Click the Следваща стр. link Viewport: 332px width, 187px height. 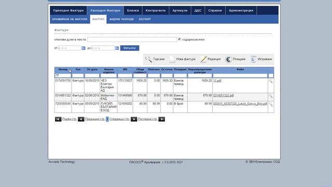click(119, 119)
